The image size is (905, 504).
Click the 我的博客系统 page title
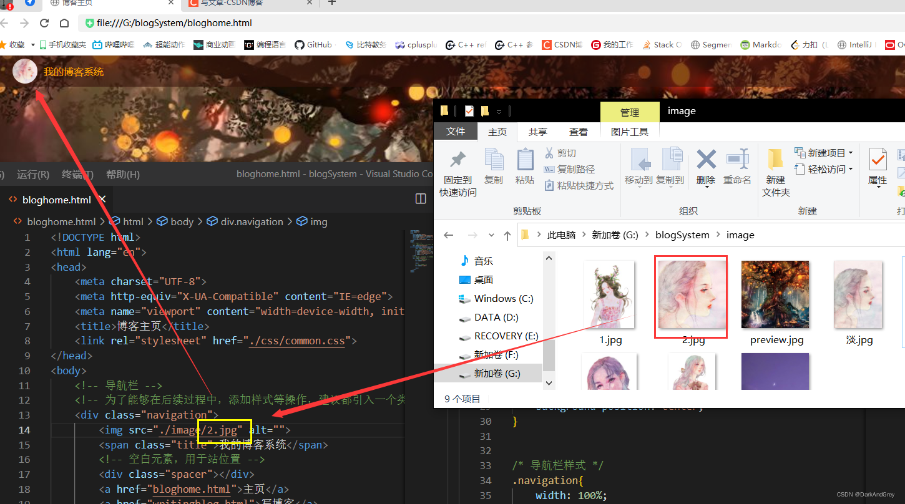pyautogui.click(x=74, y=72)
